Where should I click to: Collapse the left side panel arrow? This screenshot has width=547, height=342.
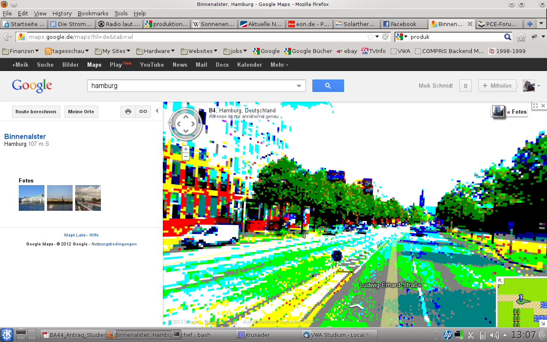(x=157, y=111)
